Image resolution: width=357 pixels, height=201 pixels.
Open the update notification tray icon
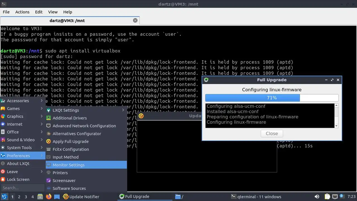[x=342, y=197]
